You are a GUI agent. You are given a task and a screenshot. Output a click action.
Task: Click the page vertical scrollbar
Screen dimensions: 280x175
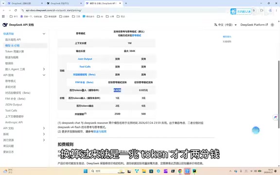[279, 94]
